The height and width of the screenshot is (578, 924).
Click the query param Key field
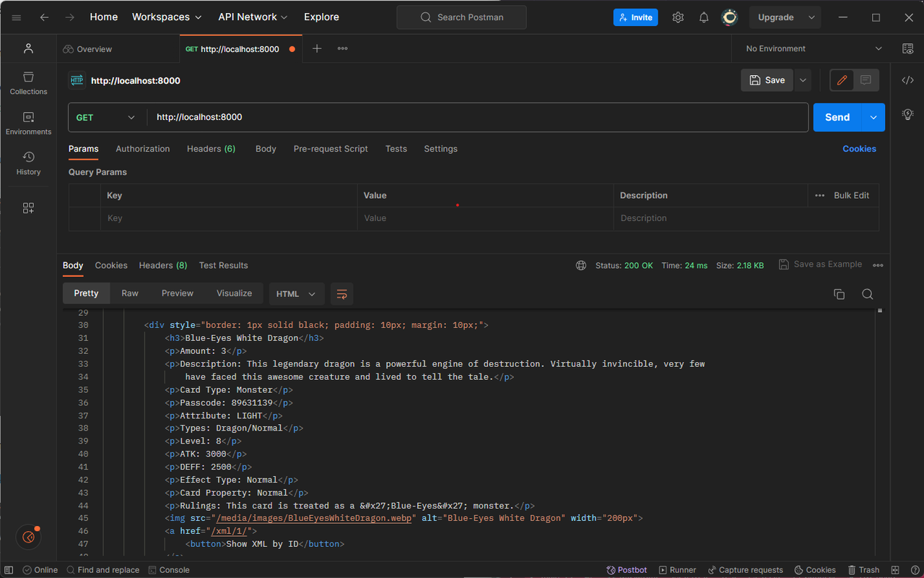click(x=229, y=218)
